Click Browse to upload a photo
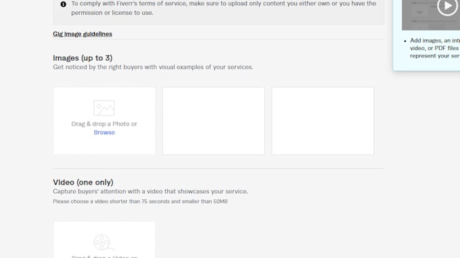The image size is (460, 258). click(104, 132)
